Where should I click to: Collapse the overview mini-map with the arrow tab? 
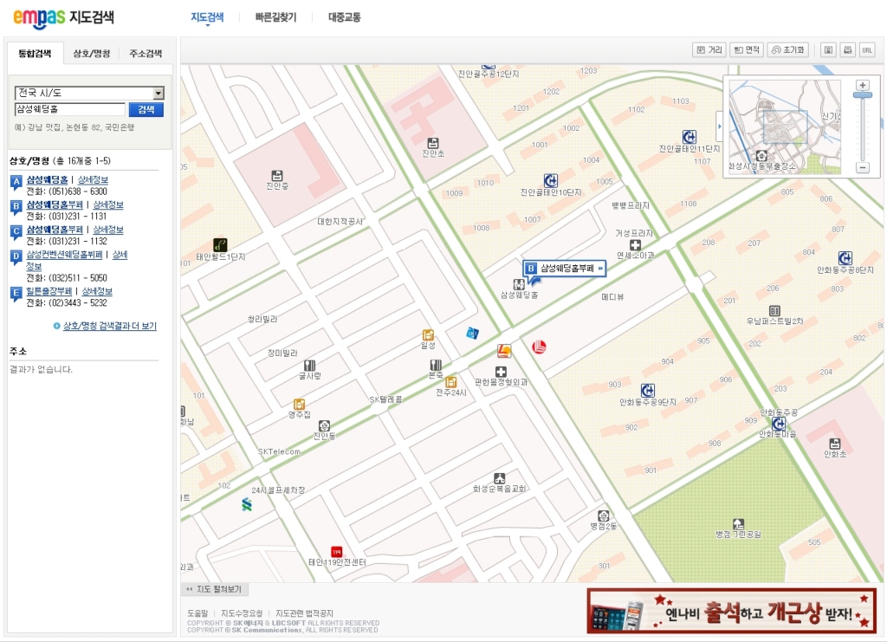tap(720, 126)
